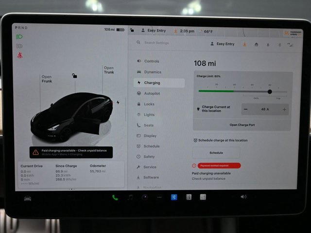Image resolution: width=311 pixels, height=233 pixels.
Task: Tap the lock icon in the top status bar
Action: coord(132,30)
